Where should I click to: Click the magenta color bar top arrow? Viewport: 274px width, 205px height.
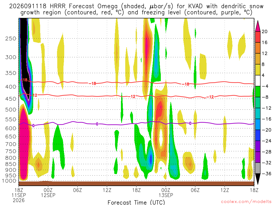[258, 26]
